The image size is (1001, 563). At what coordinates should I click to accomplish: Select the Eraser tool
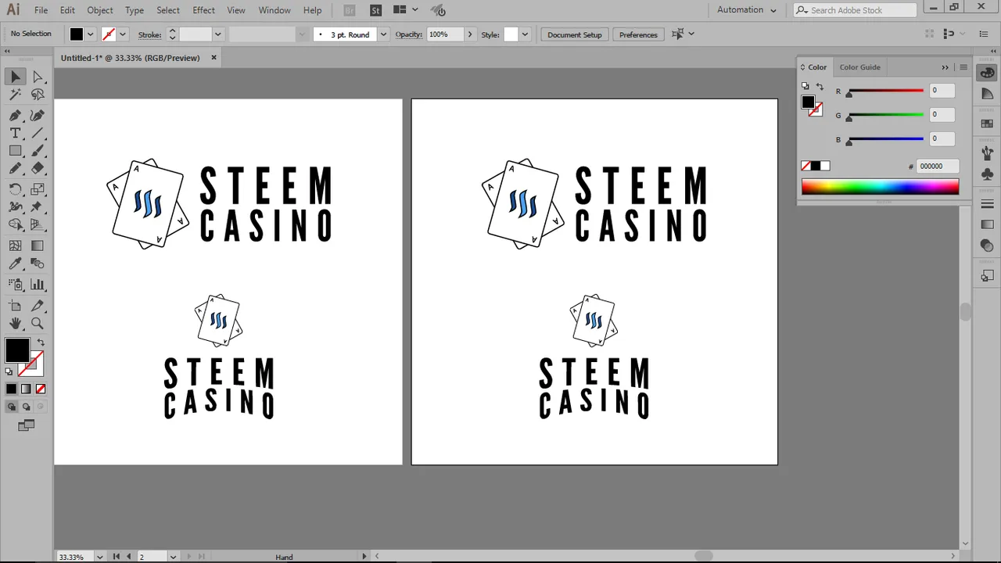click(x=38, y=168)
